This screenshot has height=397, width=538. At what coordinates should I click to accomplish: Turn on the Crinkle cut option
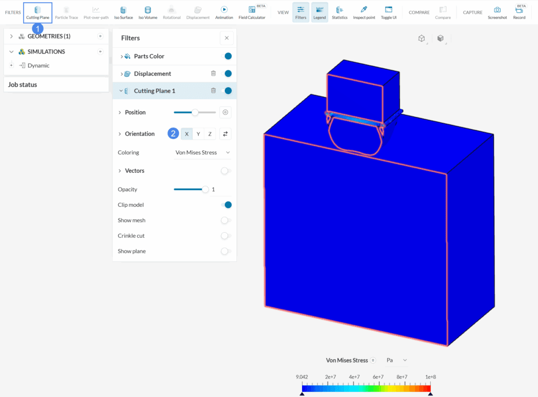point(225,236)
